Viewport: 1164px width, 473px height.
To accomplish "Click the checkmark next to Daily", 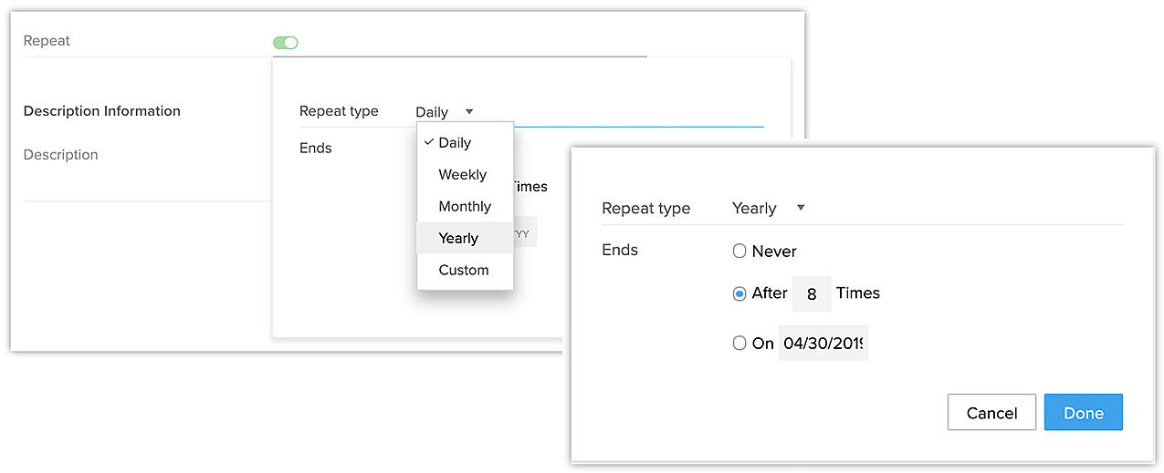I will tap(428, 142).
